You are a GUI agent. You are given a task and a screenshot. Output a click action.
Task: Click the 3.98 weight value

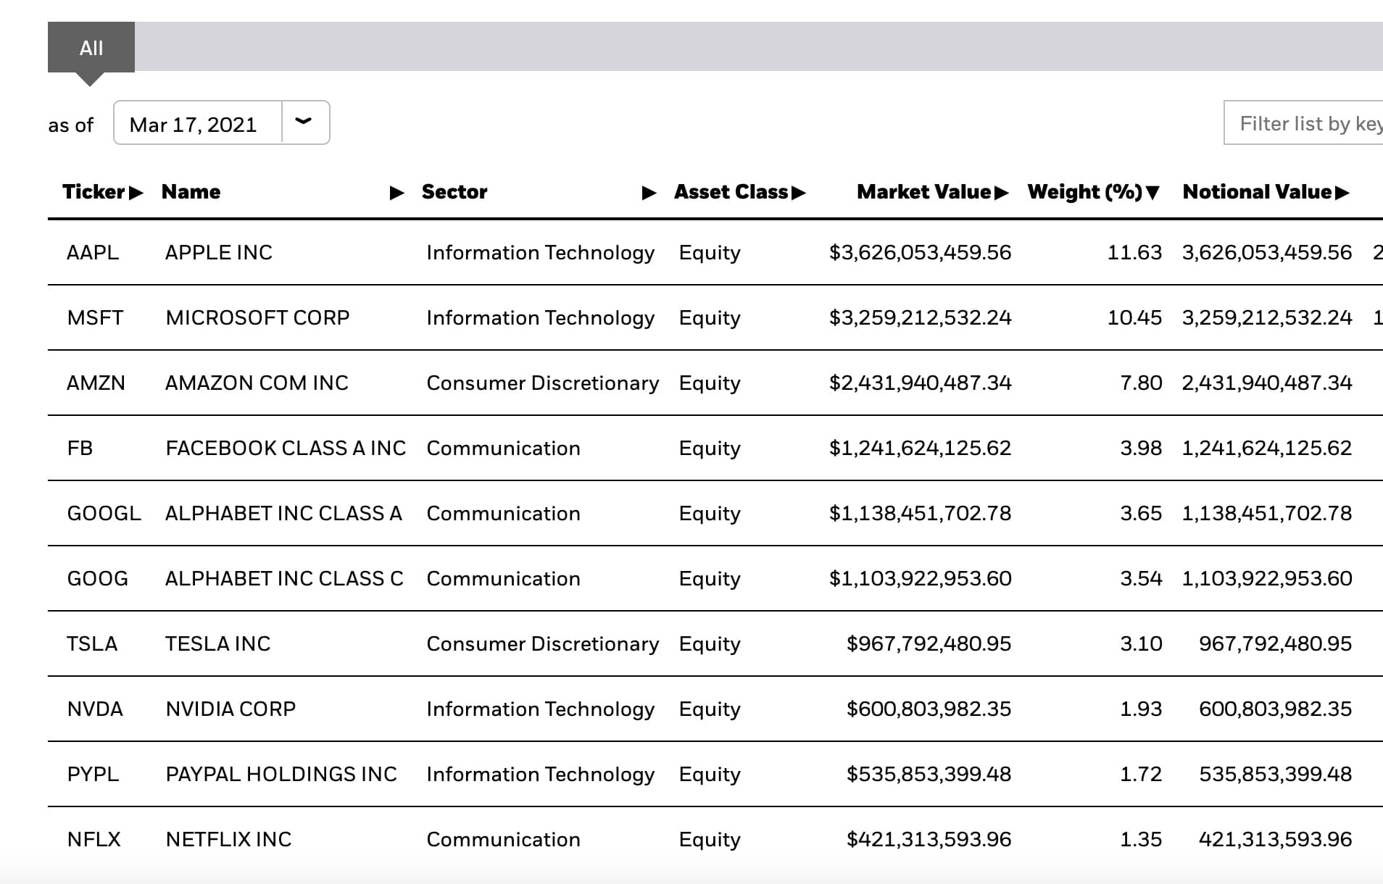coord(1141,449)
